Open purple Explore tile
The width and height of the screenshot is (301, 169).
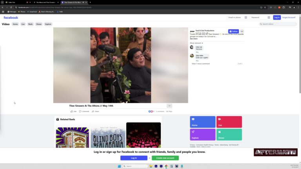(x=203, y=135)
